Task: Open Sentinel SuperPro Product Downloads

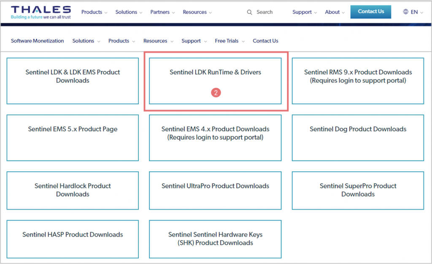Action: point(358,190)
